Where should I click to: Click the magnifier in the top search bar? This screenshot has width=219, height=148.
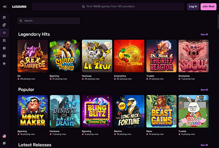(x=83, y=7)
